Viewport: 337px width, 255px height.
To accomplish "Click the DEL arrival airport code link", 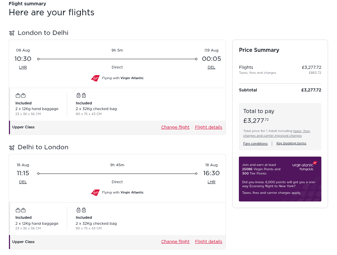I will [211, 67].
